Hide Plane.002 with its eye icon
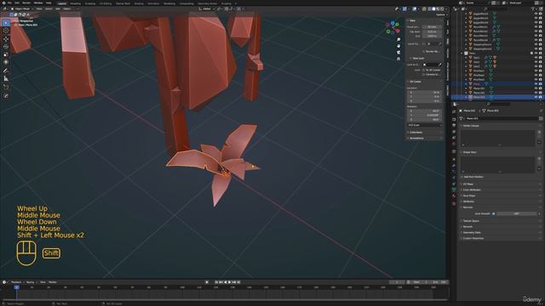This screenshot has height=306, width=545. 536,93
